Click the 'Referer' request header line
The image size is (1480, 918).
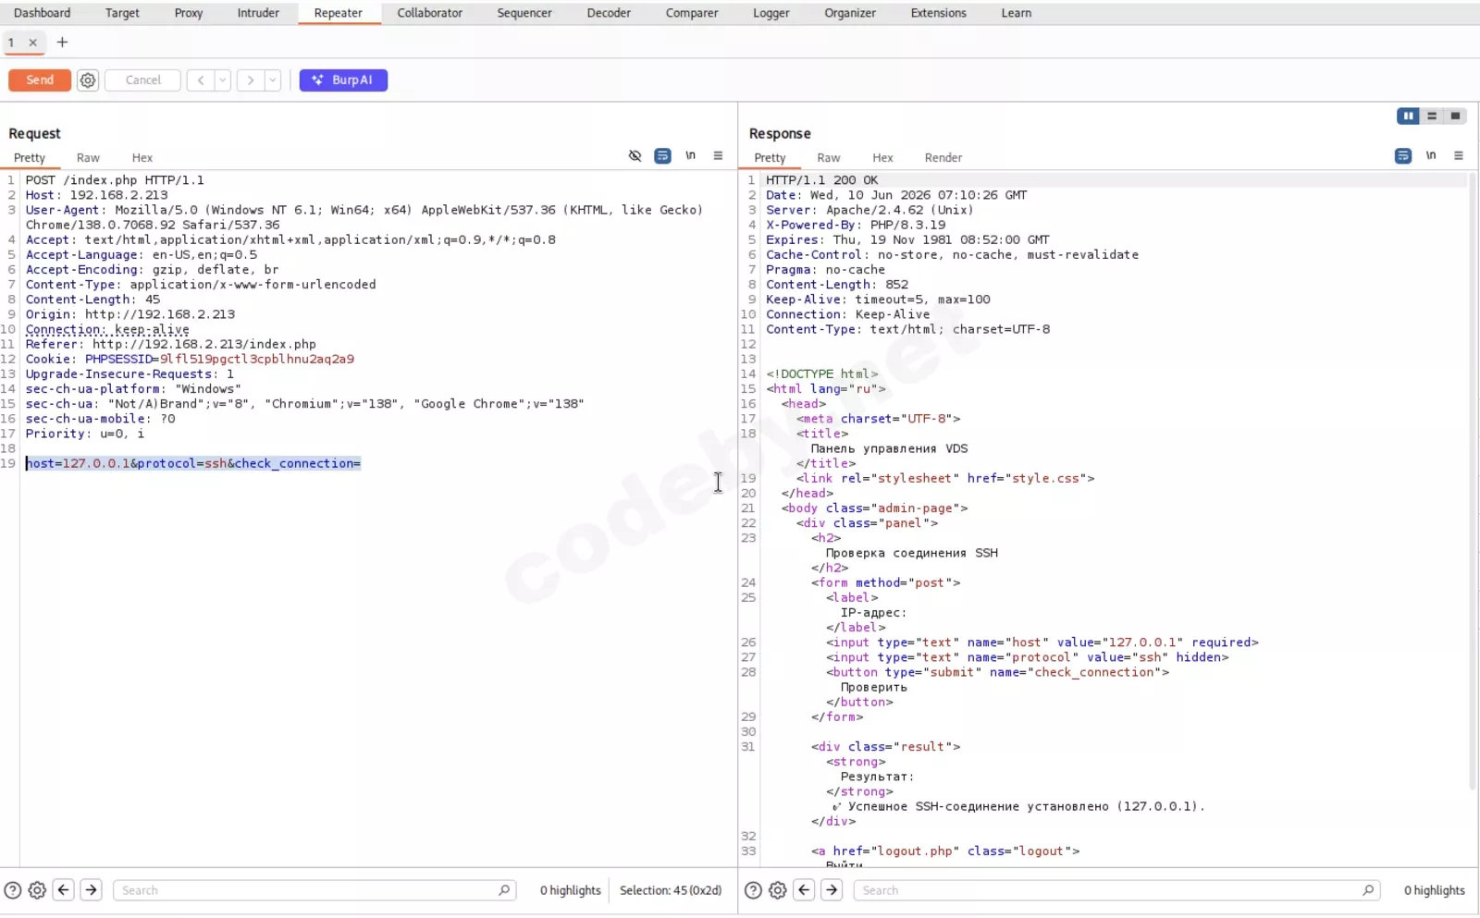pyautogui.click(x=170, y=344)
